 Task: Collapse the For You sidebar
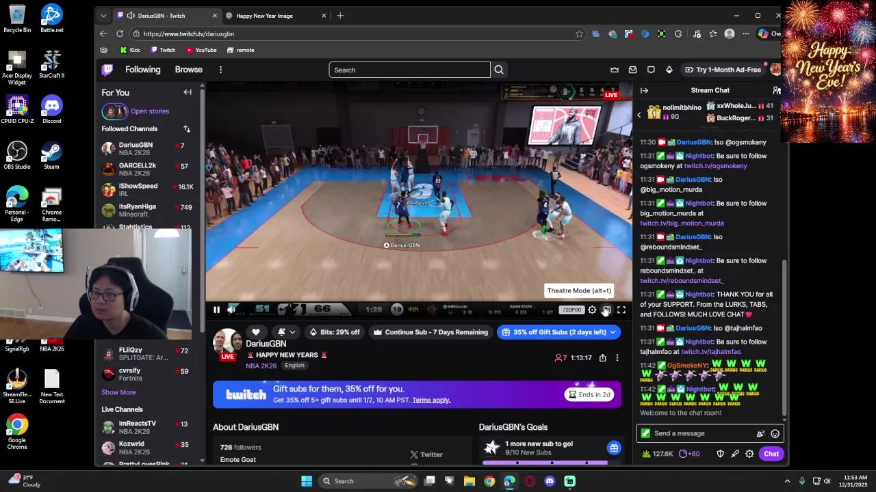point(188,92)
